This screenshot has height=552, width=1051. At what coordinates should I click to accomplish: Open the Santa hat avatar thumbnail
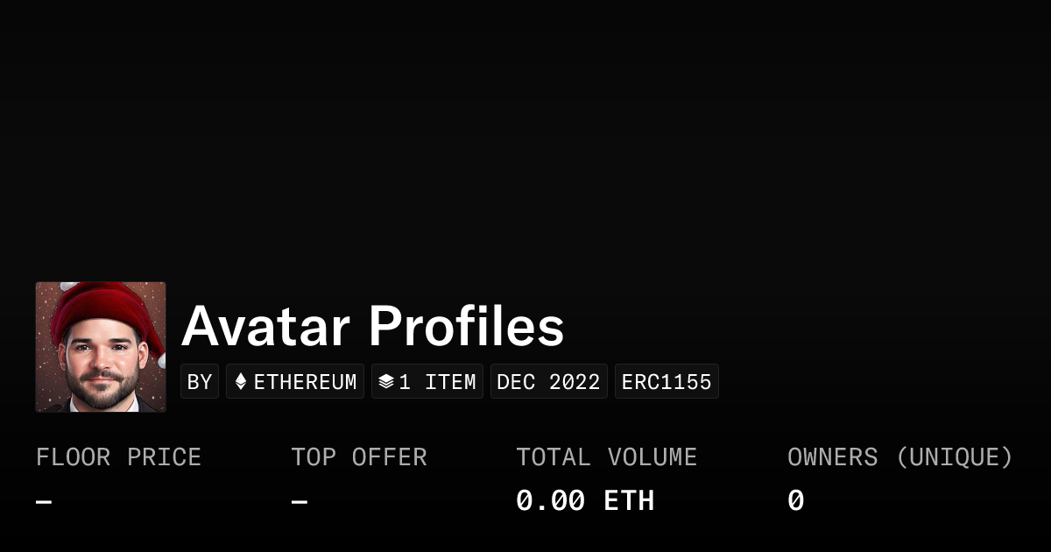[x=101, y=347]
